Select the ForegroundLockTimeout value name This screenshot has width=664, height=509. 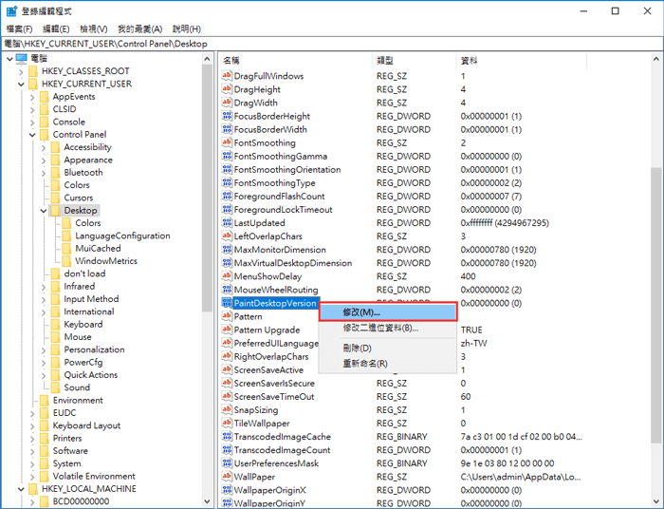click(284, 209)
